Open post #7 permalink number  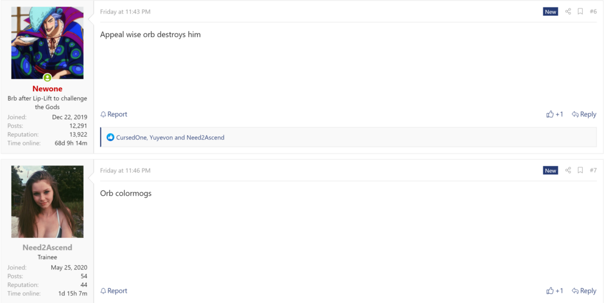tap(593, 170)
